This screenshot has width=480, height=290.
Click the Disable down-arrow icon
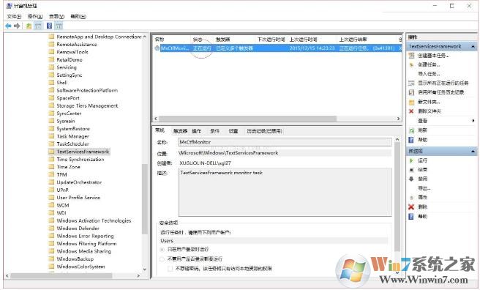(x=411, y=179)
